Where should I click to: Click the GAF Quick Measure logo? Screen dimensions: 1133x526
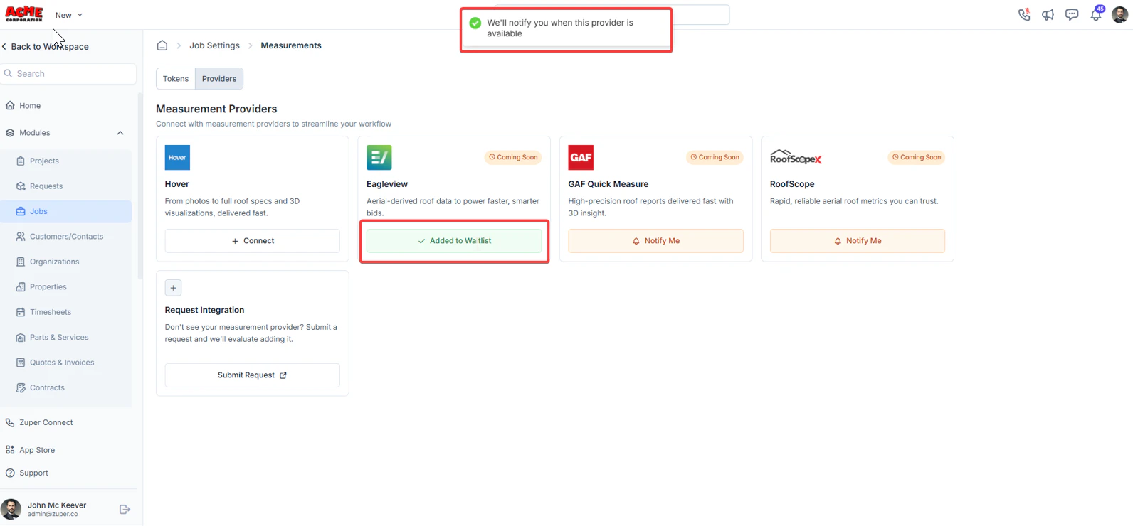[x=581, y=158]
